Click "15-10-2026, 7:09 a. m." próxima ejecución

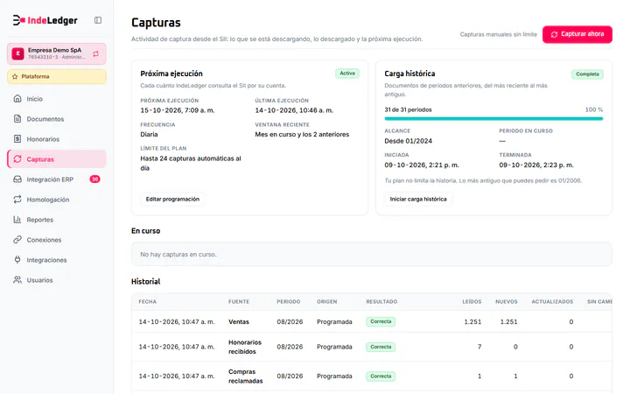(x=177, y=110)
